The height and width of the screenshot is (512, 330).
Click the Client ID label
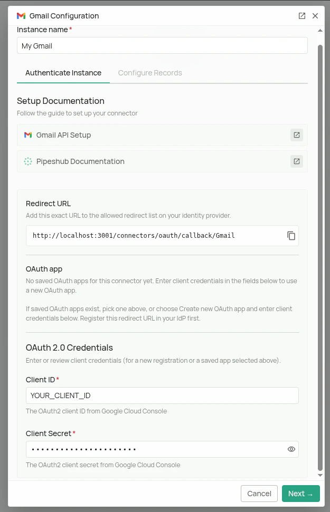40,380
